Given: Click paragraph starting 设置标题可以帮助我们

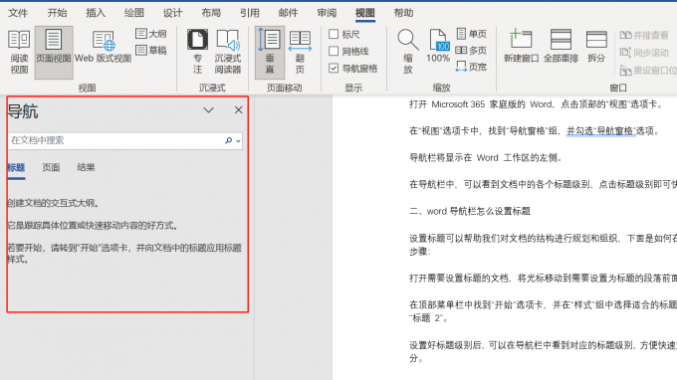Looking at the screenshot, I should [x=543, y=245].
